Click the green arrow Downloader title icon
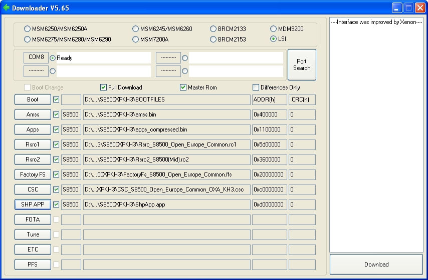Screen dimensions: 428x280 6,7
